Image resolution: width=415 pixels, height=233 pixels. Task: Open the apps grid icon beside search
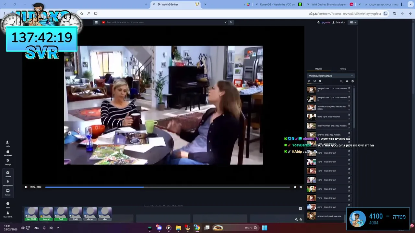[96, 22]
